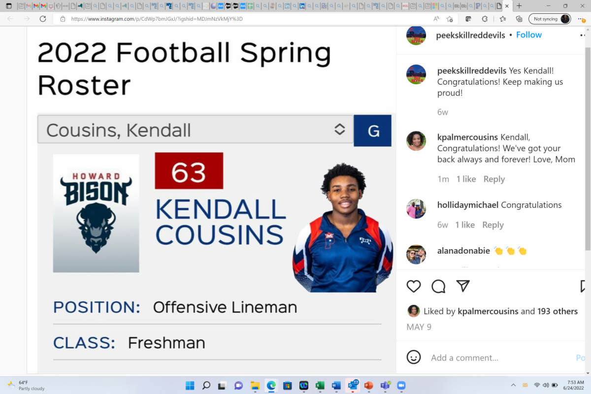Click the Not syncing profile button
Screen dimensions: 591x394
click(550, 19)
